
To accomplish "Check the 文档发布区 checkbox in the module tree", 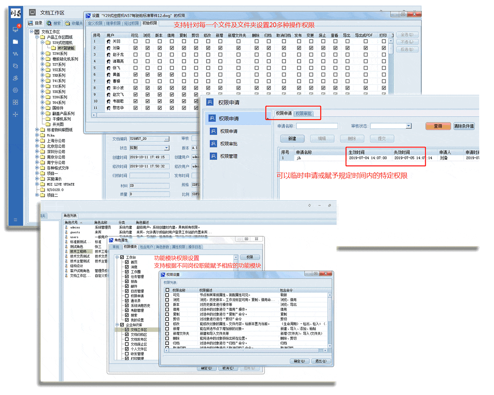I will click(x=127, y=339).
